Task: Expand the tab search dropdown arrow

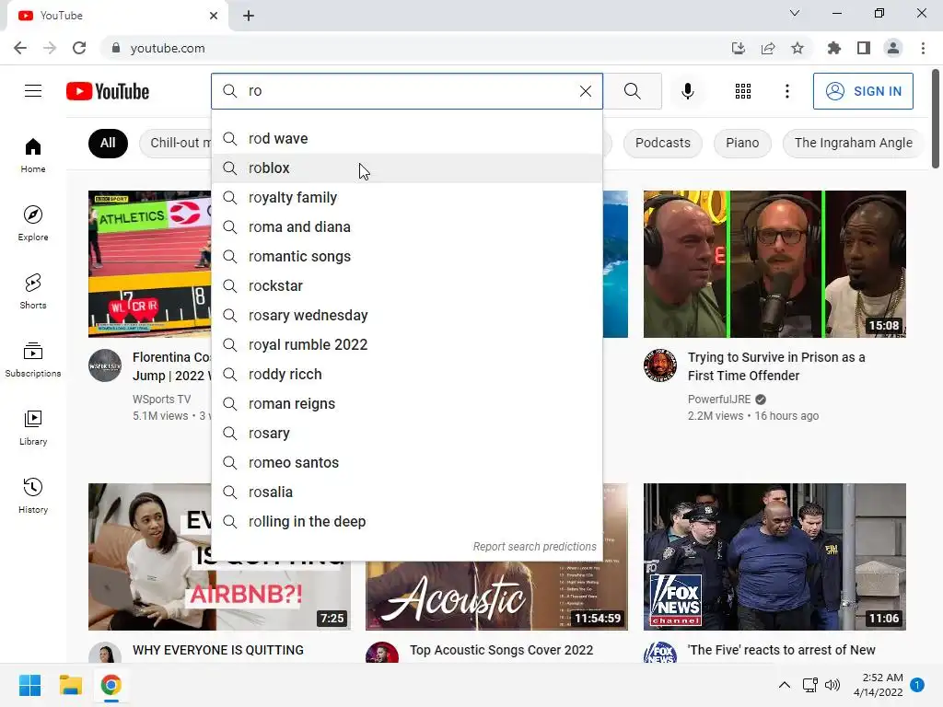Action: click(x=795, y=13)
